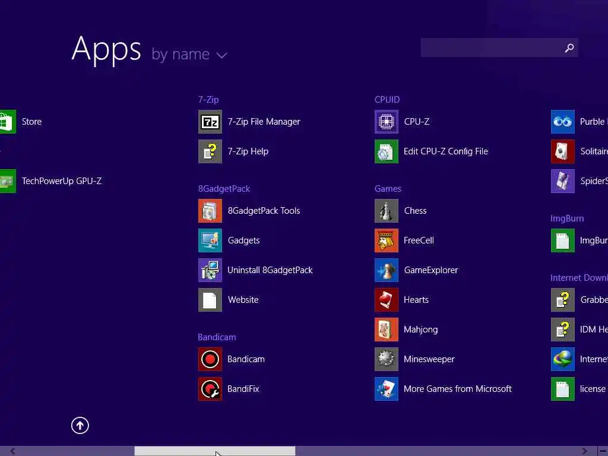
Task: Open Spider Solitaire icon
Action: click(x=563, y=180)
